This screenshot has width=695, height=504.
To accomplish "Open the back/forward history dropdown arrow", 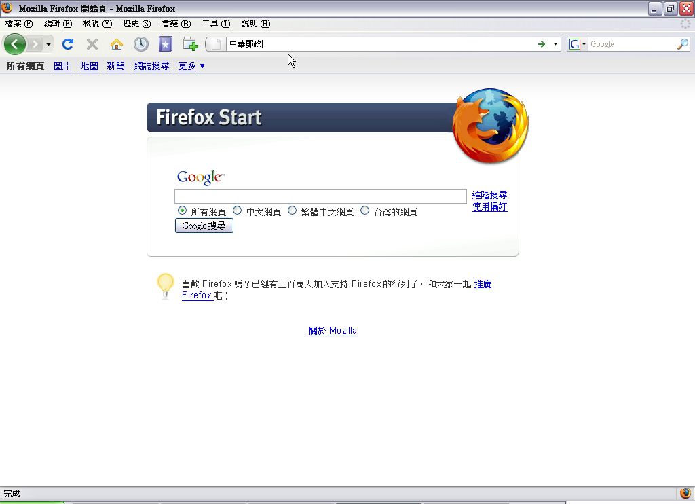I will pos(48,44).
